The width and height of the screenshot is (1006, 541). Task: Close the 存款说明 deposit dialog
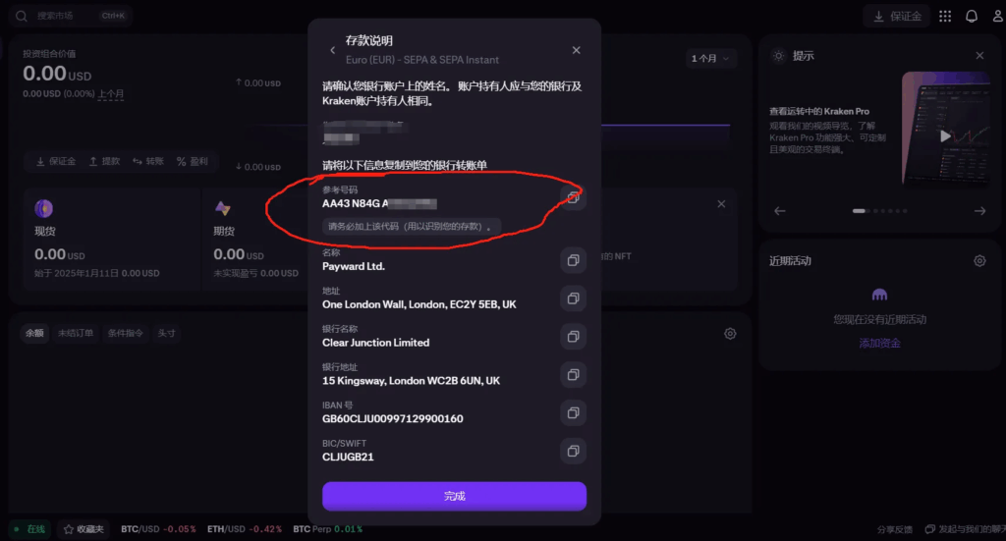pyautogui.click(x=577, y=50)
